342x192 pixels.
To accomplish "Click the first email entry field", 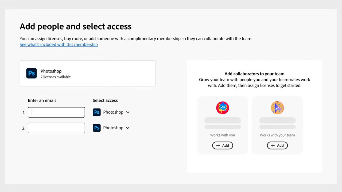I will tap(56, 112).
